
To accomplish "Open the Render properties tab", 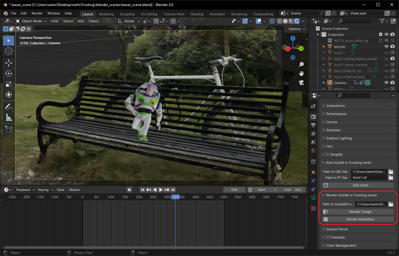I will pyautogui.click(x=313, y=117).
